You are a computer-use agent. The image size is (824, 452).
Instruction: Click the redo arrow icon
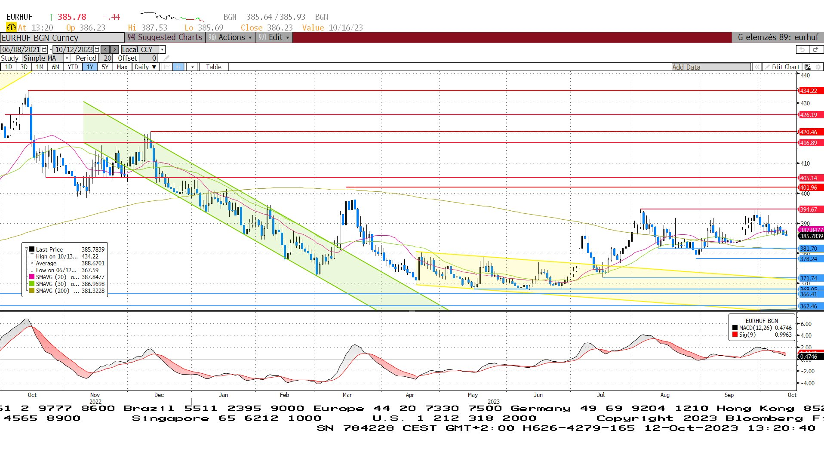815,49
